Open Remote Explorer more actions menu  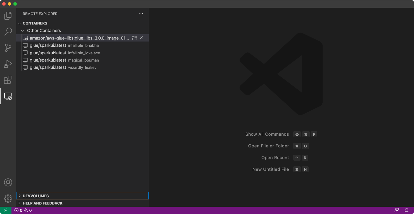[x=141, y=14]
